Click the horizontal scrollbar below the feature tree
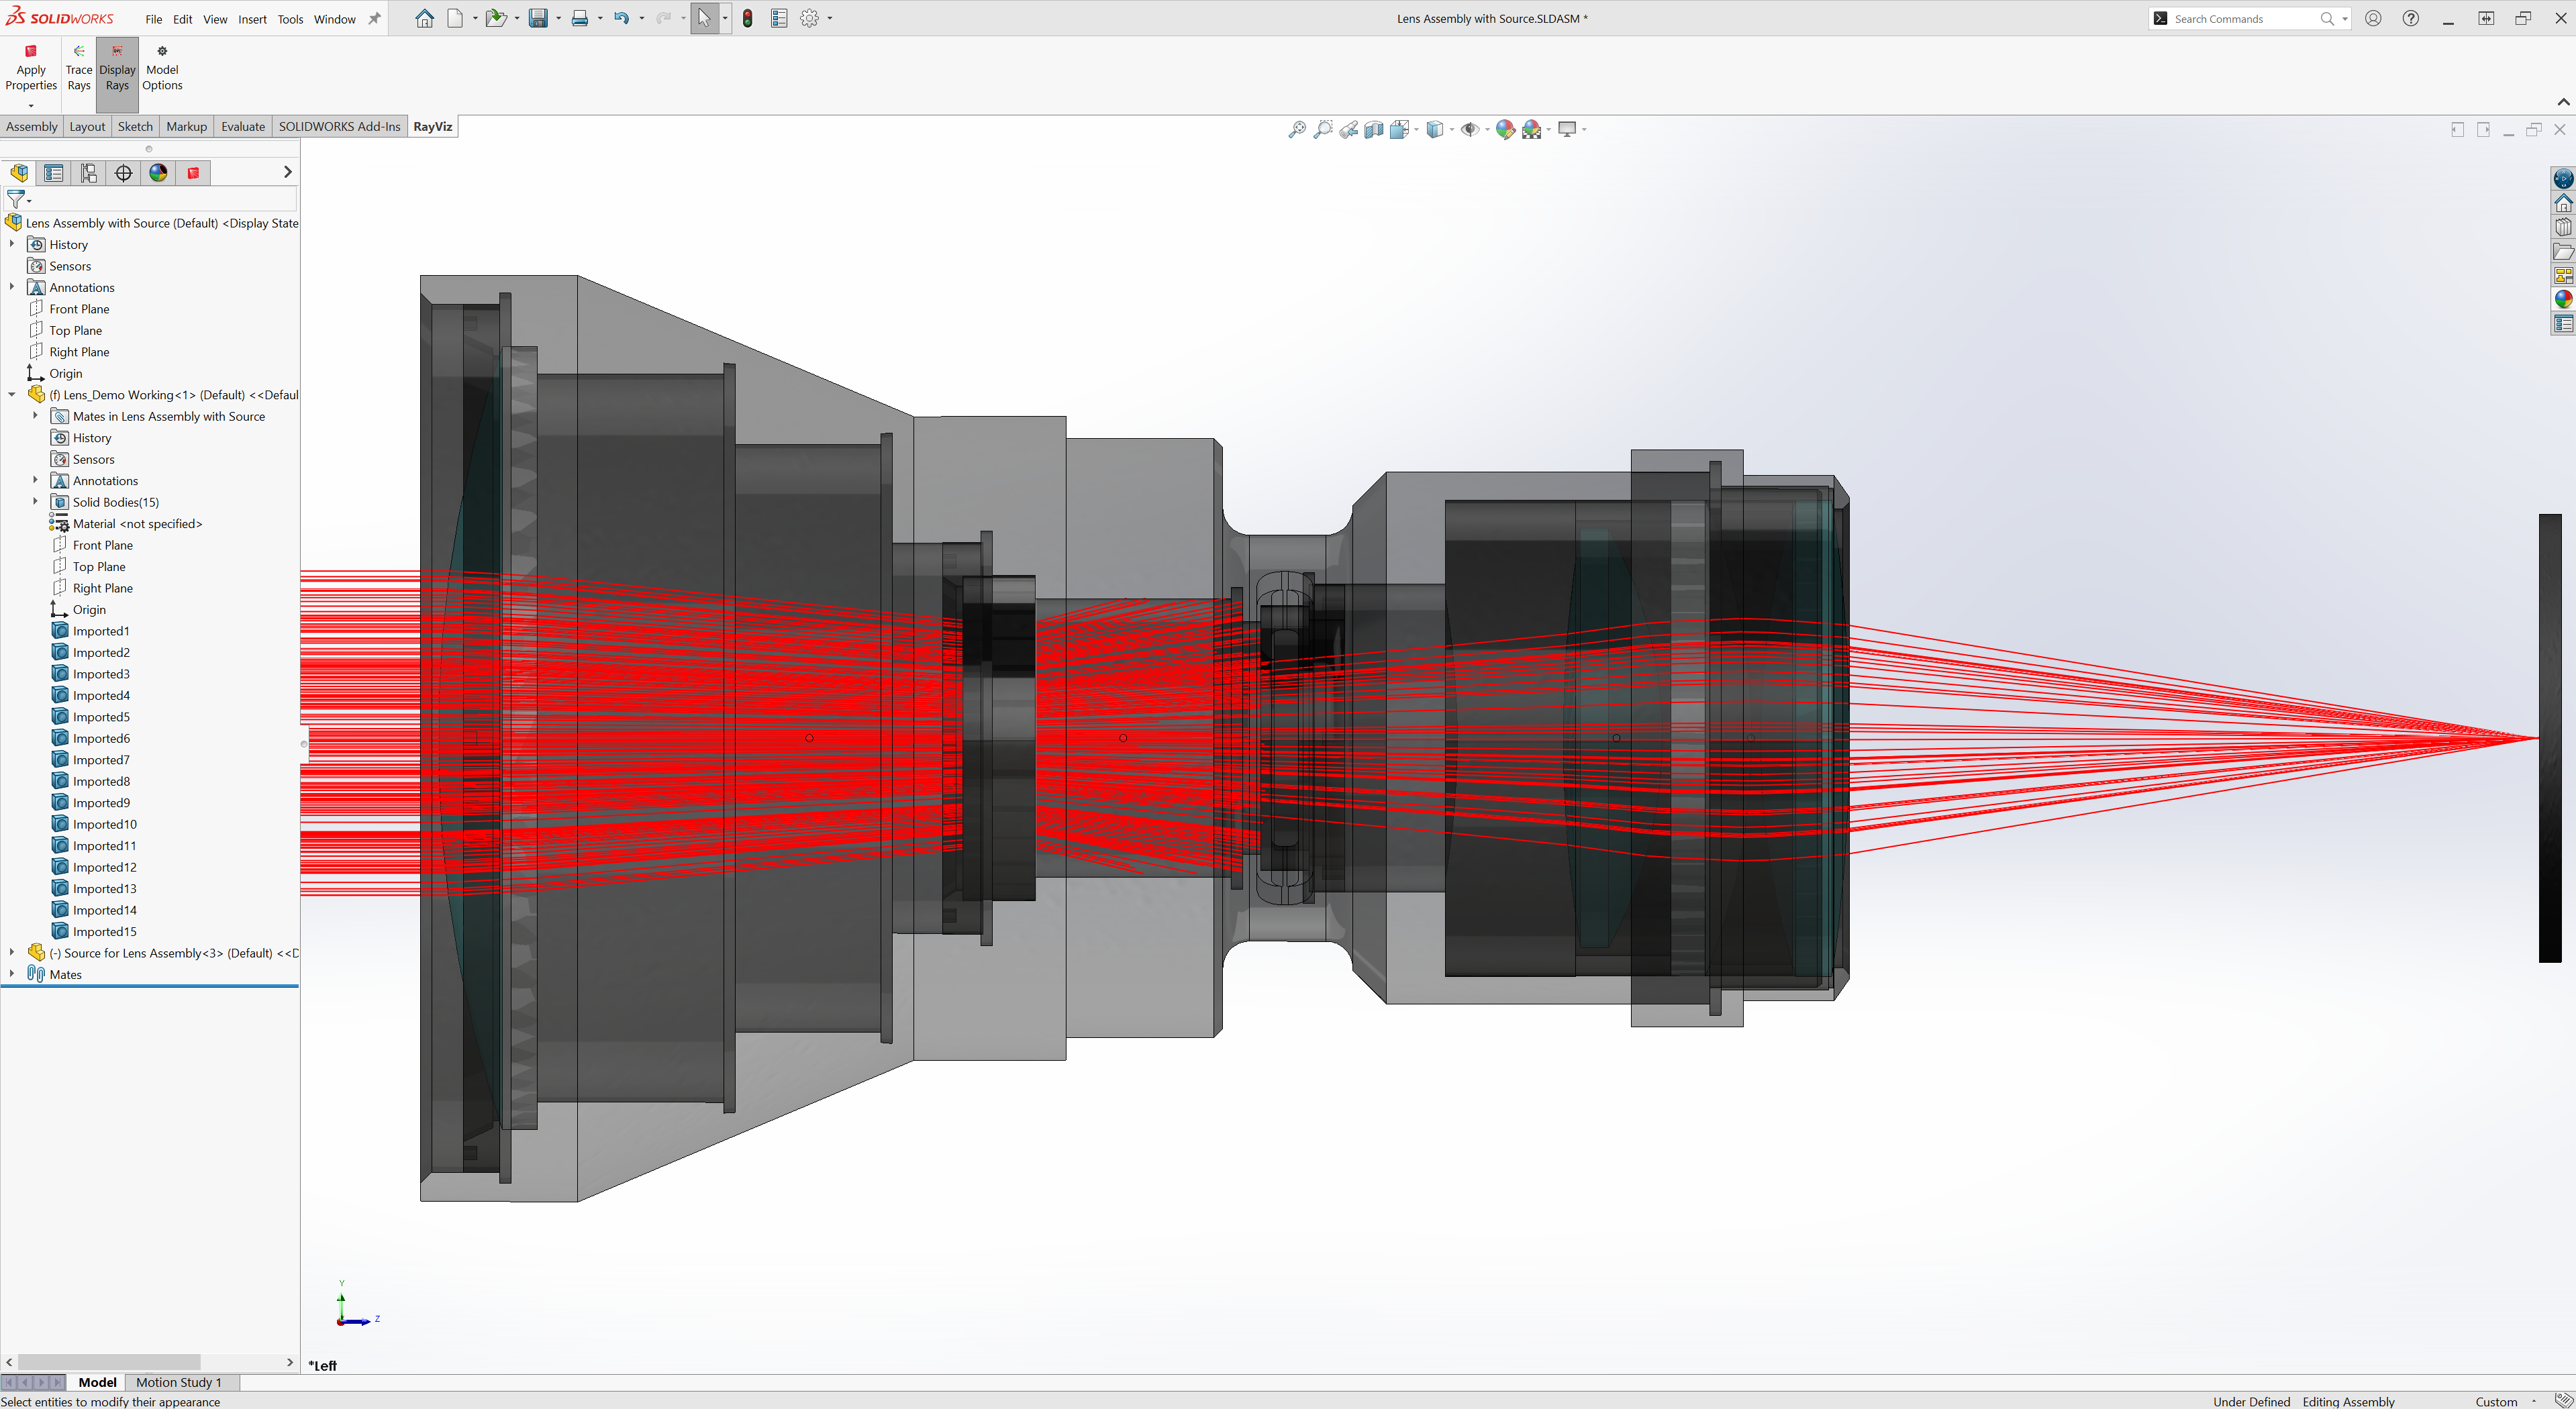 [110, 1361]
